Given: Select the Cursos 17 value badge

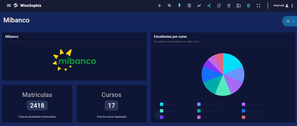Looking at the screenshot, I should tap(111, 105).
